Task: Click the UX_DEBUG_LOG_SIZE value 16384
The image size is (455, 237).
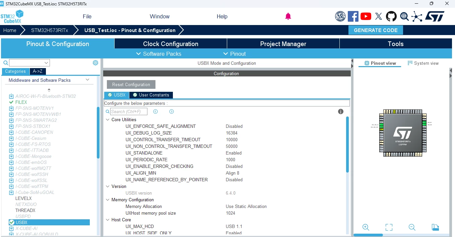Action: [232, 133]
